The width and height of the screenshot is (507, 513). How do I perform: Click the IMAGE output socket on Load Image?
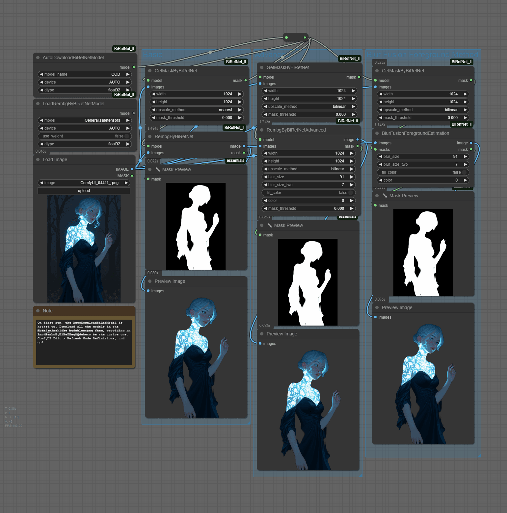pyautogui.click(x=132, y=169)
